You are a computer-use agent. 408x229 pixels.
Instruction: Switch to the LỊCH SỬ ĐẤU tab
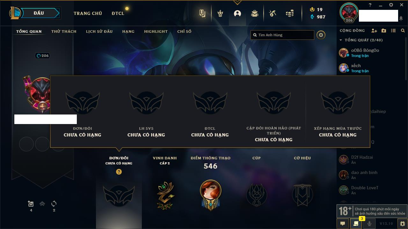tap(99, 31)
